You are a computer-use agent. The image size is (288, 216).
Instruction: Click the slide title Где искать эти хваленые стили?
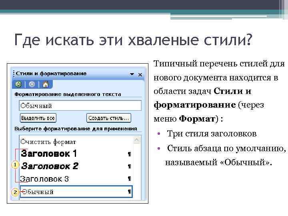pyautogui.click(x=133, y=40)
